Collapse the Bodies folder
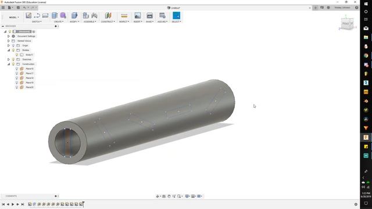Image resolution: width=372 pixels, height=209 pixels. click(x=9, y=50)
